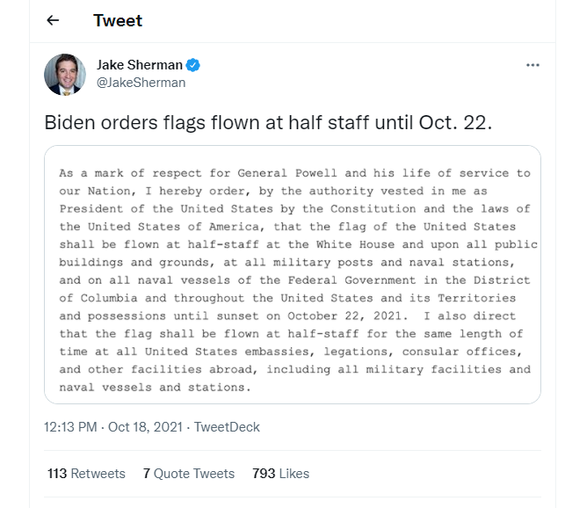Image resolution: width=565 pixels, height=508 pixels.
Task: Click the 113 retweet count number
Action: click(57, 474)
